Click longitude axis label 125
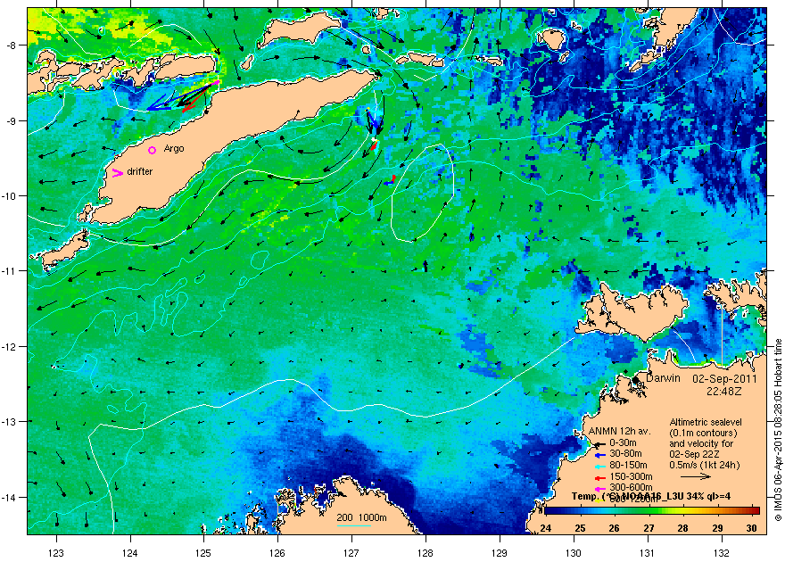The width and height of the screenshot is (785, 562). (203, 553)
